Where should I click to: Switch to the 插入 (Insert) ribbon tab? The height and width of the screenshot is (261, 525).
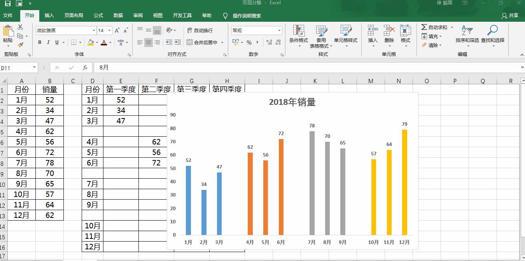pos(49,16)
